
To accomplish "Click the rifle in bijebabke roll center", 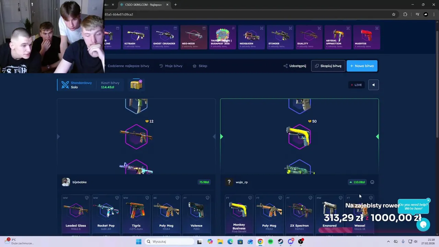I will click(x=136, y=137).
